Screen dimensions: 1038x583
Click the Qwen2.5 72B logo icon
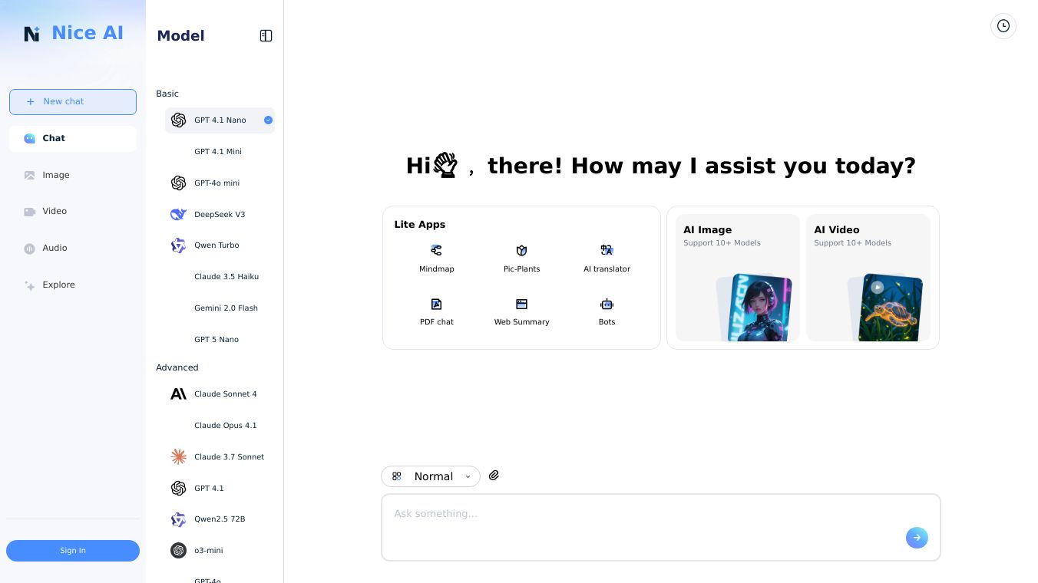coord(179,519)
